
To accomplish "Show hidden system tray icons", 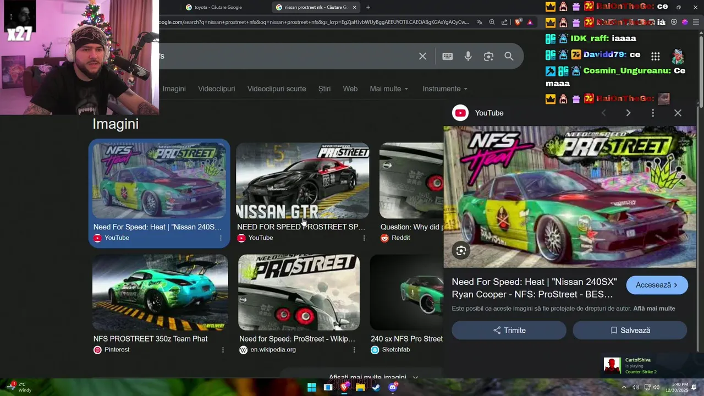I will point(624,387).
